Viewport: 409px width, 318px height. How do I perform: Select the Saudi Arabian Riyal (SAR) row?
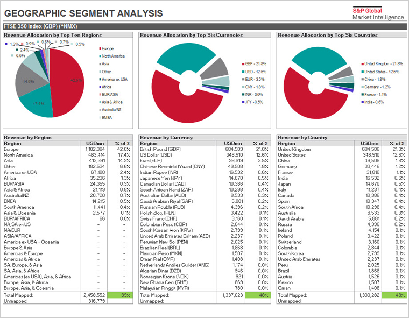coord(204,201)
